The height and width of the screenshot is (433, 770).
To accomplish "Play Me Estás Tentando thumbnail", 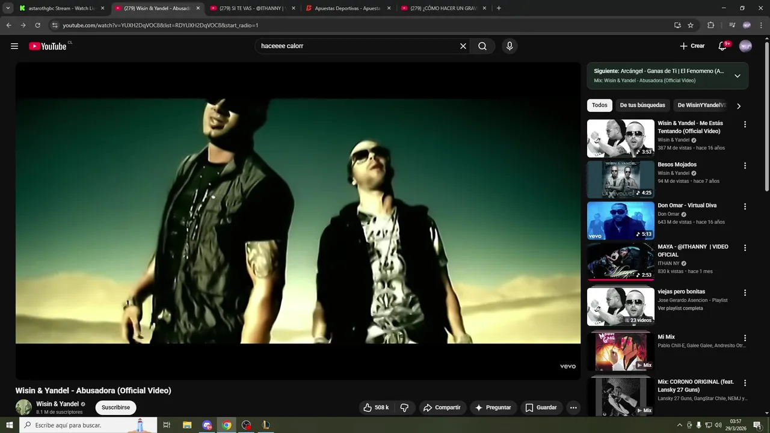I will [x=620, y=138].
